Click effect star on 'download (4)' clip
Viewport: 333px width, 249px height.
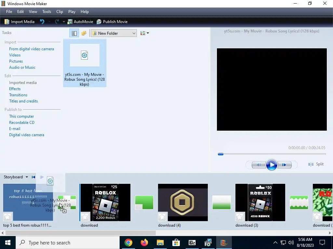[162, 217]
